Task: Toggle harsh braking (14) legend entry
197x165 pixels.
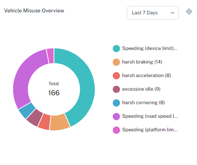Action: (137, 62)
